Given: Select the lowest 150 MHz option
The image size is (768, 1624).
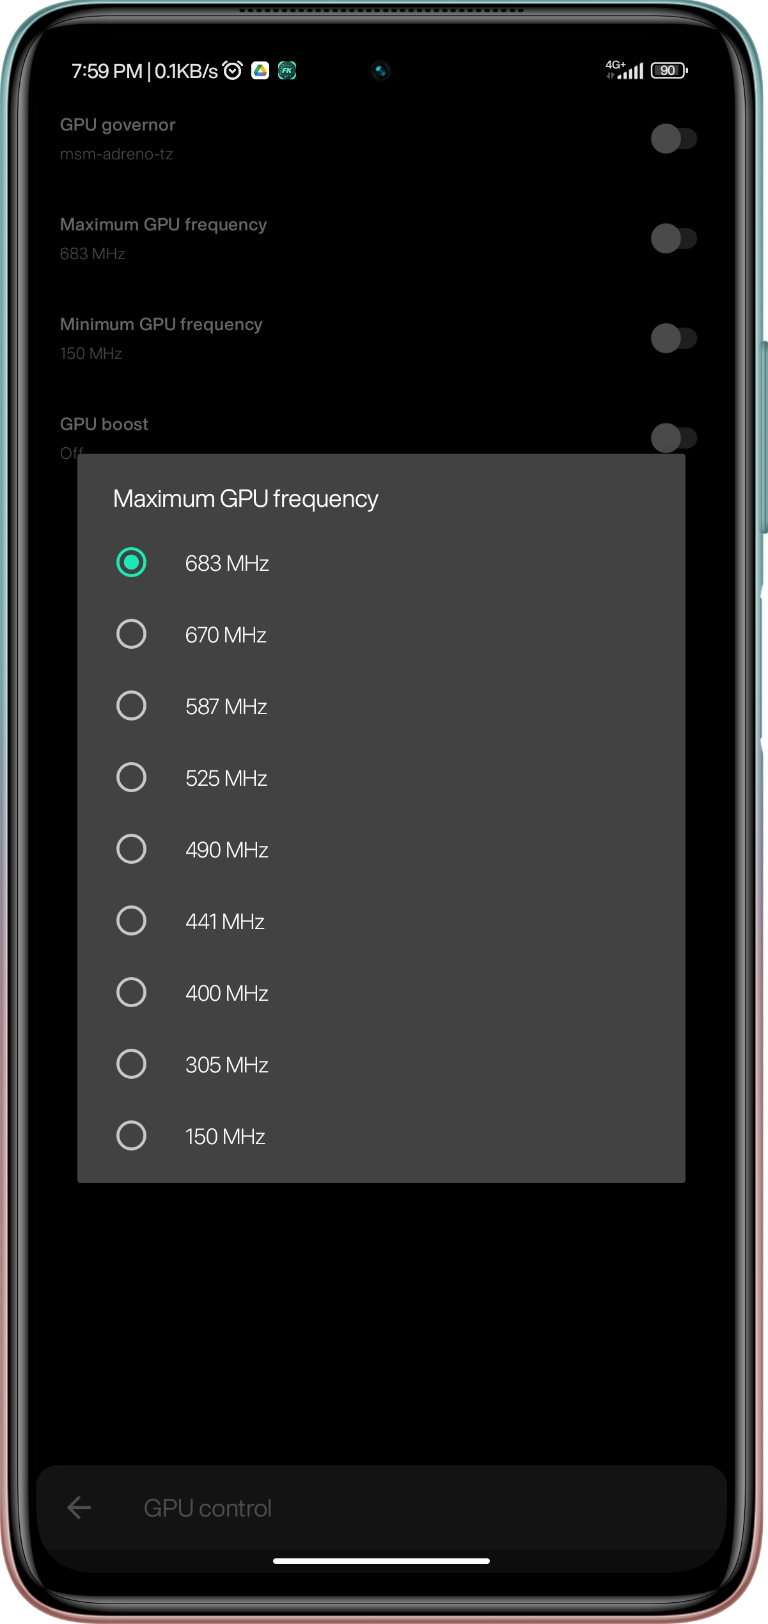Looking at the screenshot, I should tap(381, 1136).
